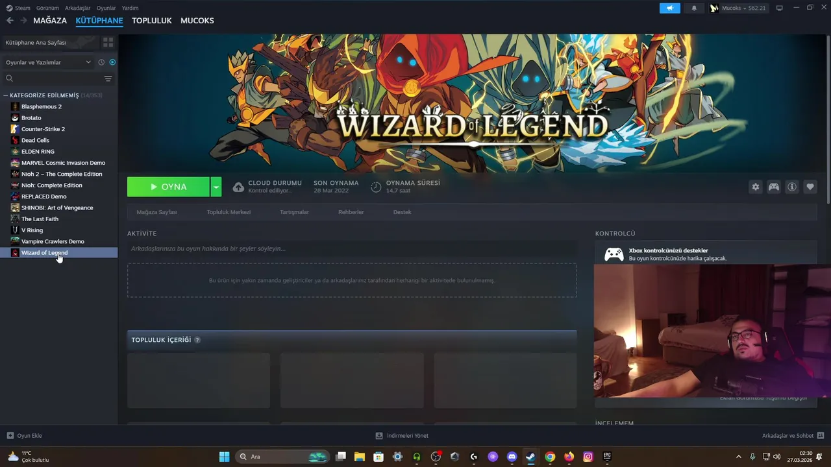Image resolution: width=831 pixels, height=467 pixels.
Task: Open the notifications bell
Action: click(x=694, y=8)
